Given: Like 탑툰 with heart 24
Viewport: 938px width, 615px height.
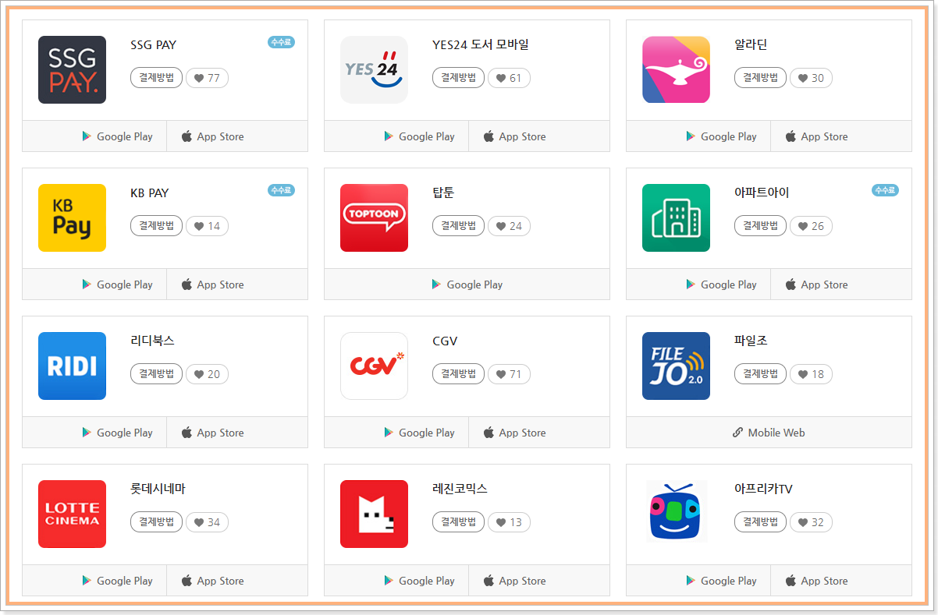Looking at the screenshot, I should pyautogui.click(x=509, y=226).
